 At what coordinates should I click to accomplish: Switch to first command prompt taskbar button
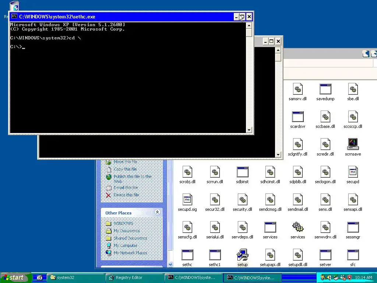194,277
